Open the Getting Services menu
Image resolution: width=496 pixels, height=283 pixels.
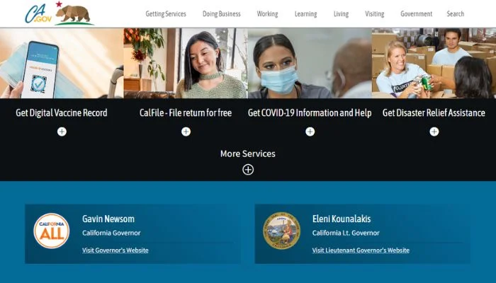[x=166, y=14]
